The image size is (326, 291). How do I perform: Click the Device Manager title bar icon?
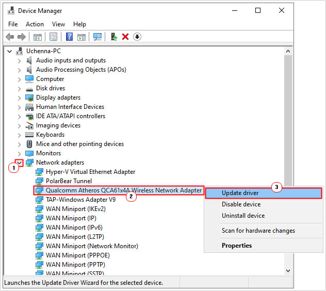pyautogui.click(x=11, y=11)
